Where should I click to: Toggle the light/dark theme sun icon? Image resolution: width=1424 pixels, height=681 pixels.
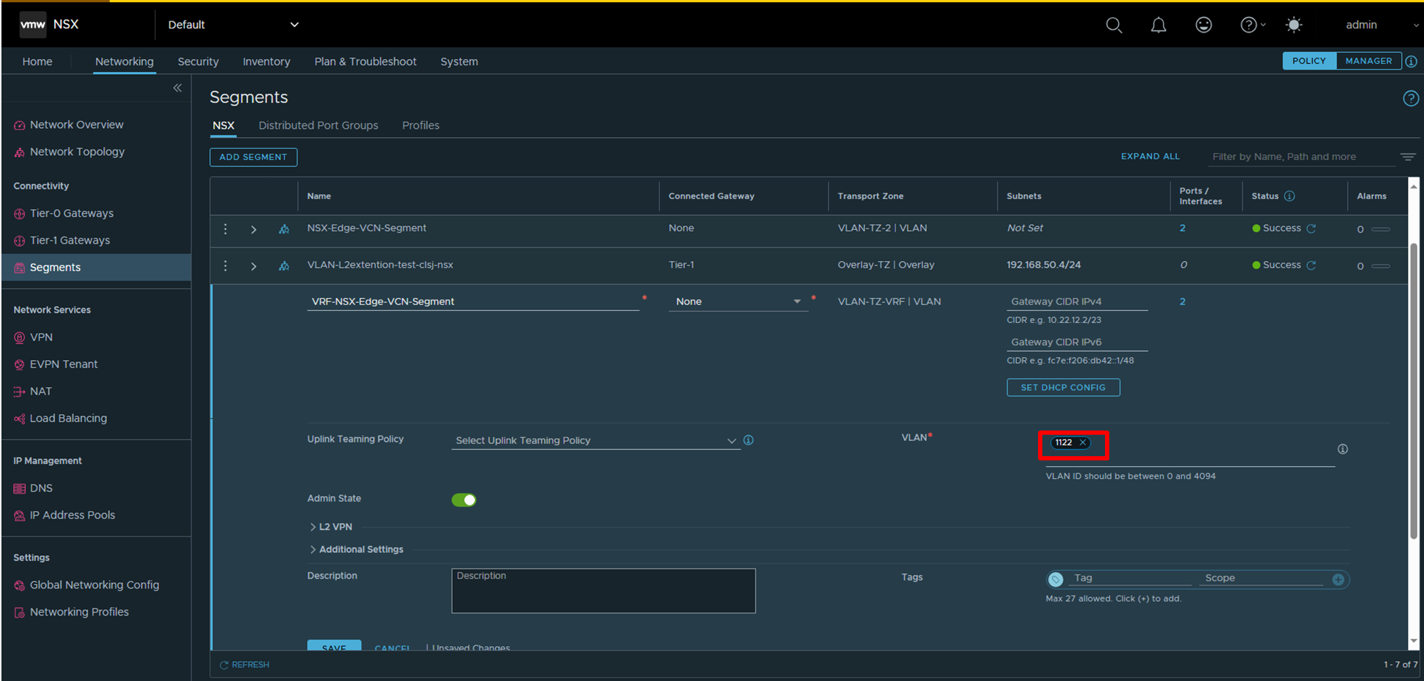click(x=1294, y=25)
